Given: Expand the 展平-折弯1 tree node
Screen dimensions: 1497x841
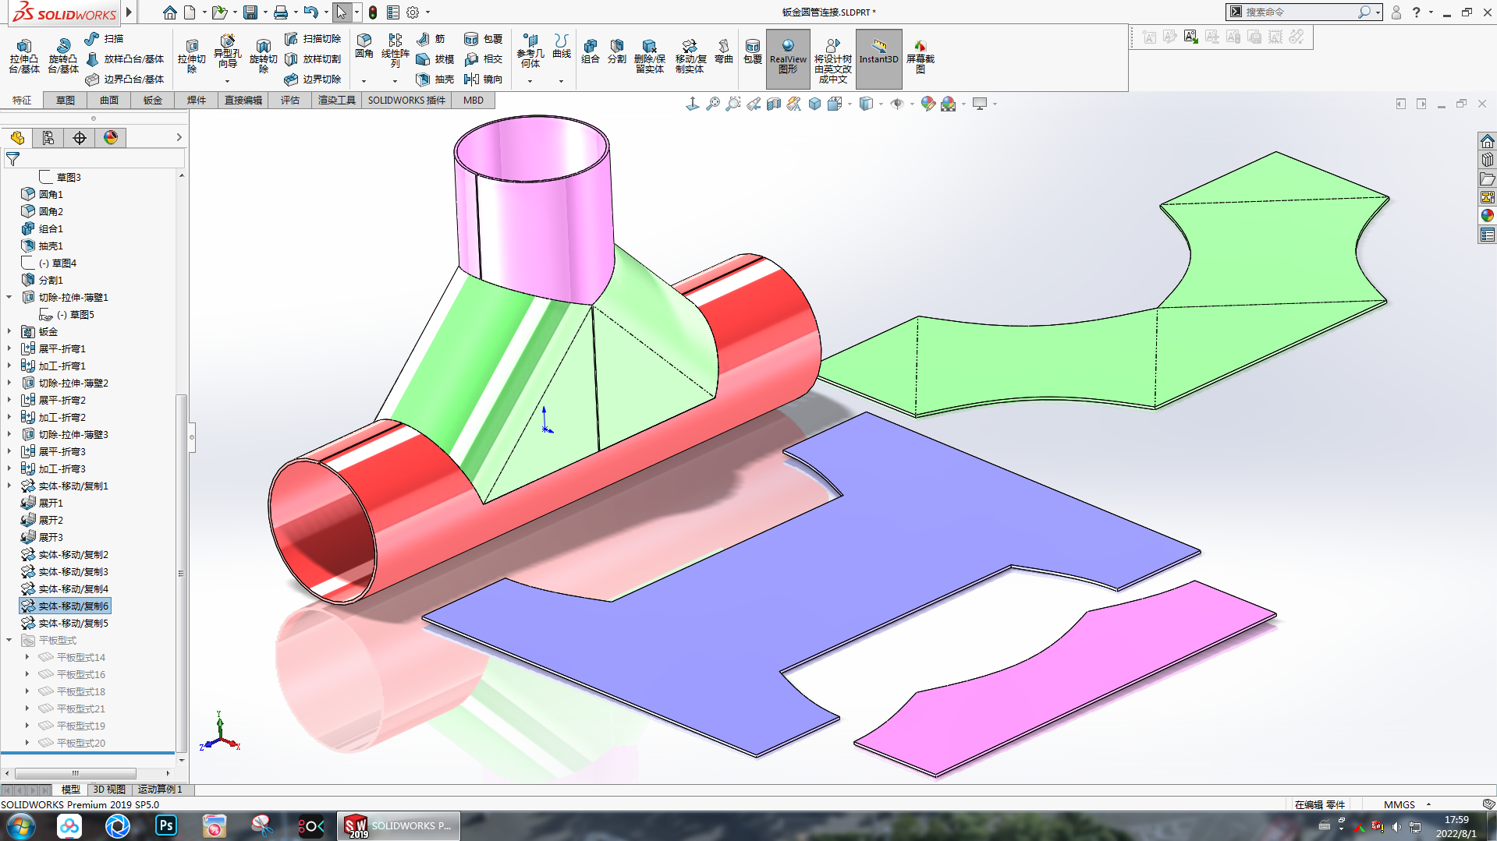Looking at the screenshot, I should pos(9,348).
